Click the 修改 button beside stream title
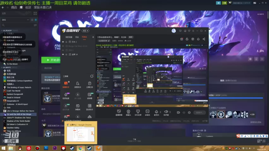 pos(131,37)
